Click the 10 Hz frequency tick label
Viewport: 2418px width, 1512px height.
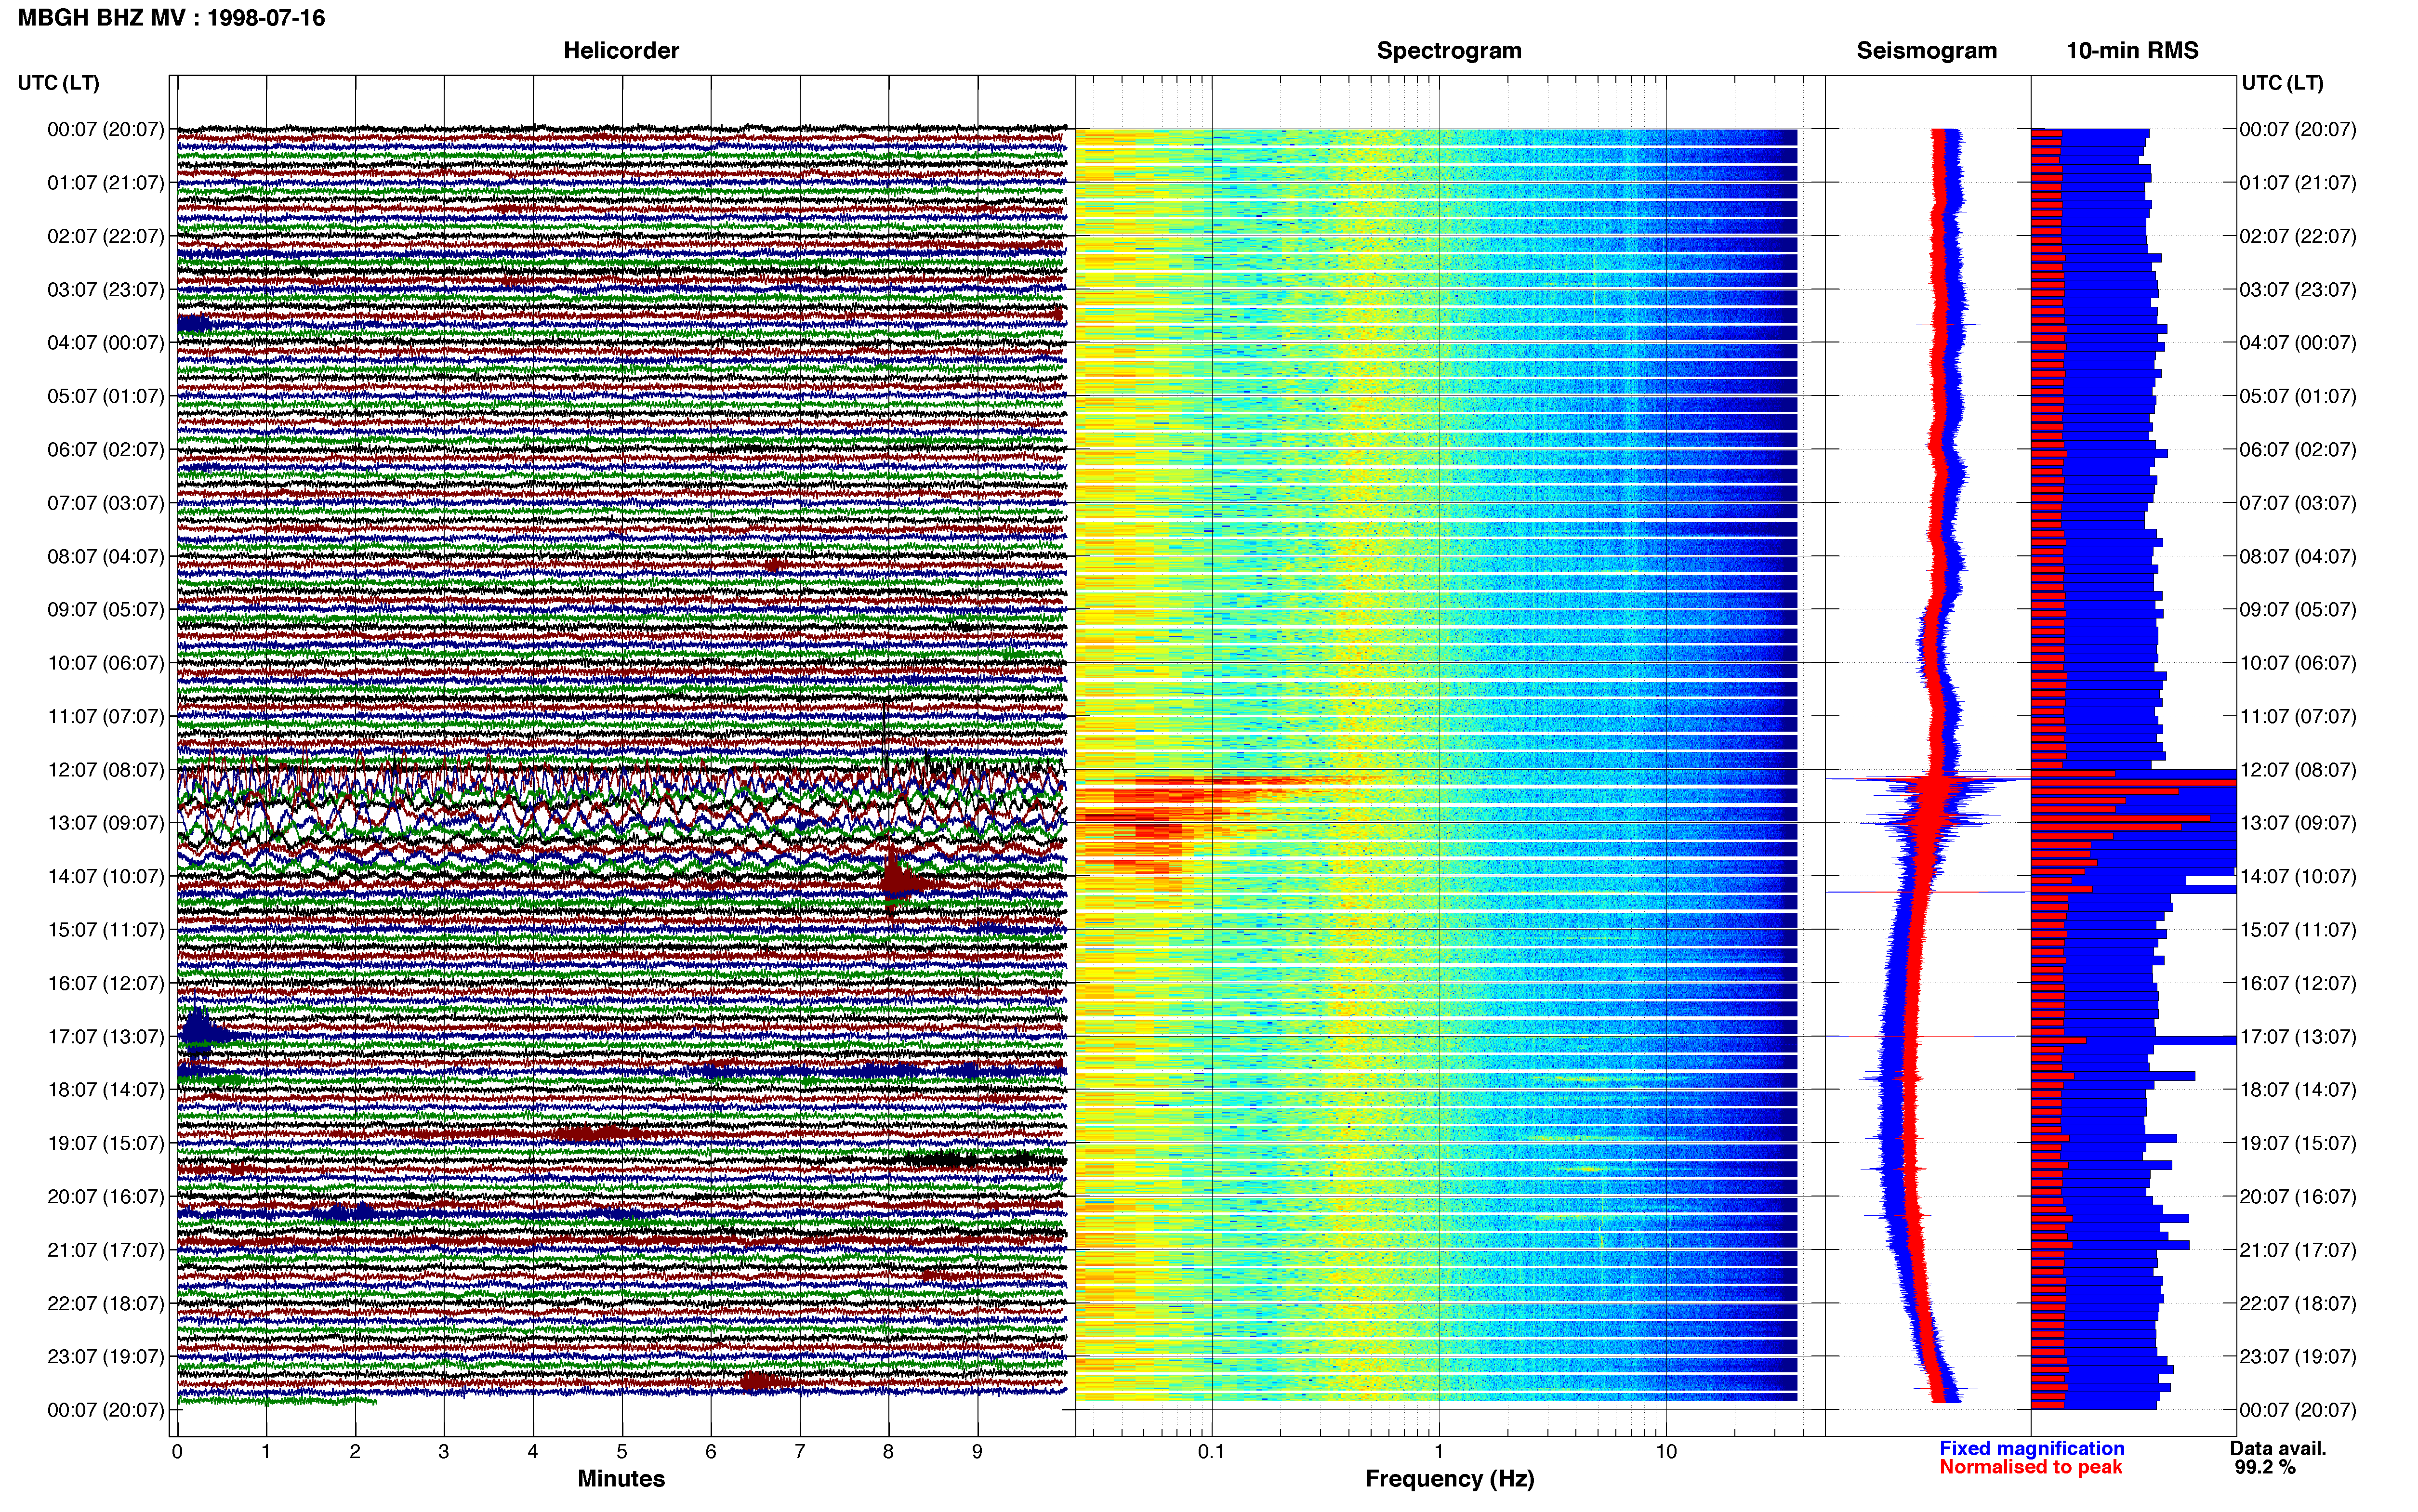1666,1452
